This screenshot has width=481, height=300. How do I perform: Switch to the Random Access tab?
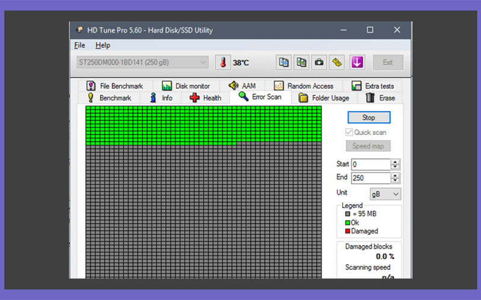click(304, 86)
